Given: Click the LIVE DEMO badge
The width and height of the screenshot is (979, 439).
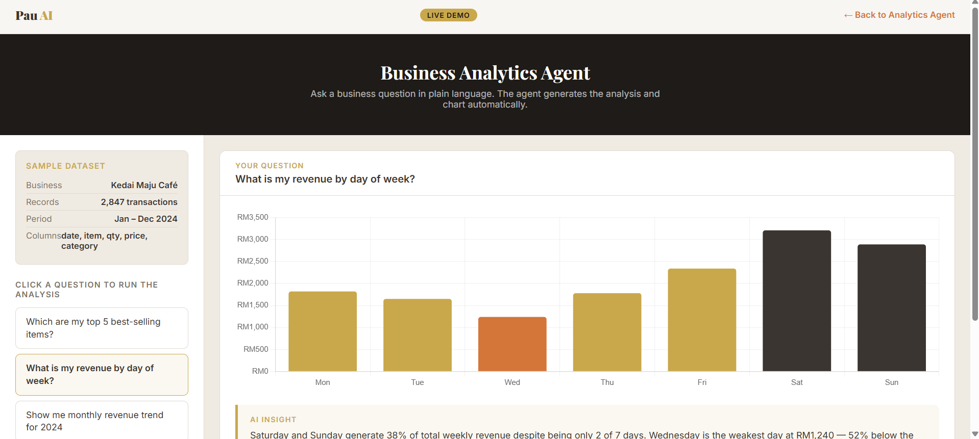Looking at the screenshot, I should coord(448,15).
